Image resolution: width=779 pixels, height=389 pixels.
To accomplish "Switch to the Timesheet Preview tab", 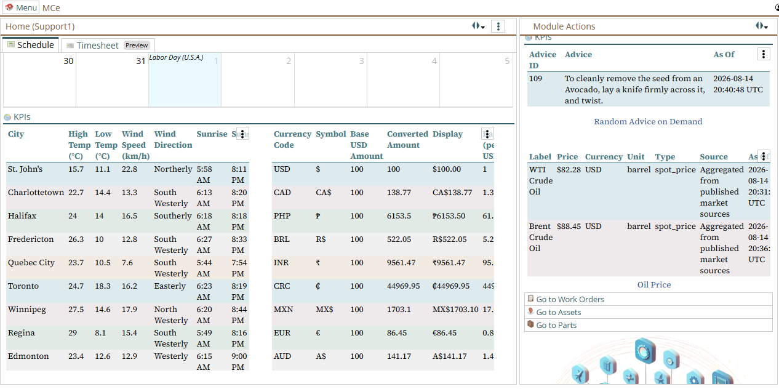I will [108, 46].
